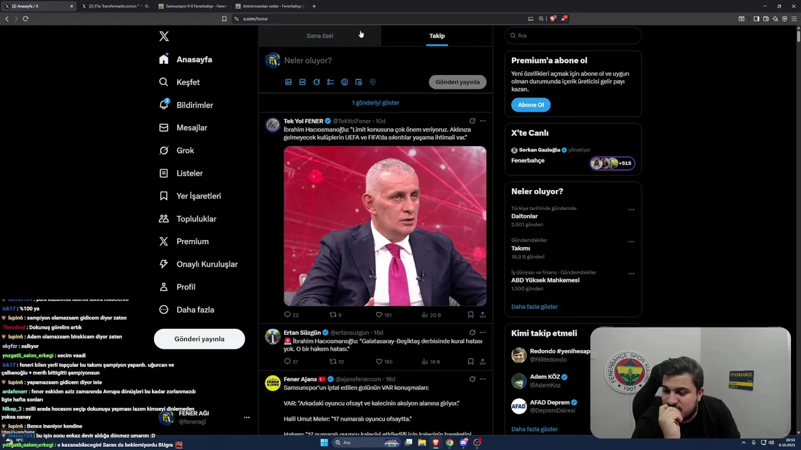This screenshot has width=801, height=450.
Task: Go to Anasayfa in sidebar
Action: [x=186, y=59]
